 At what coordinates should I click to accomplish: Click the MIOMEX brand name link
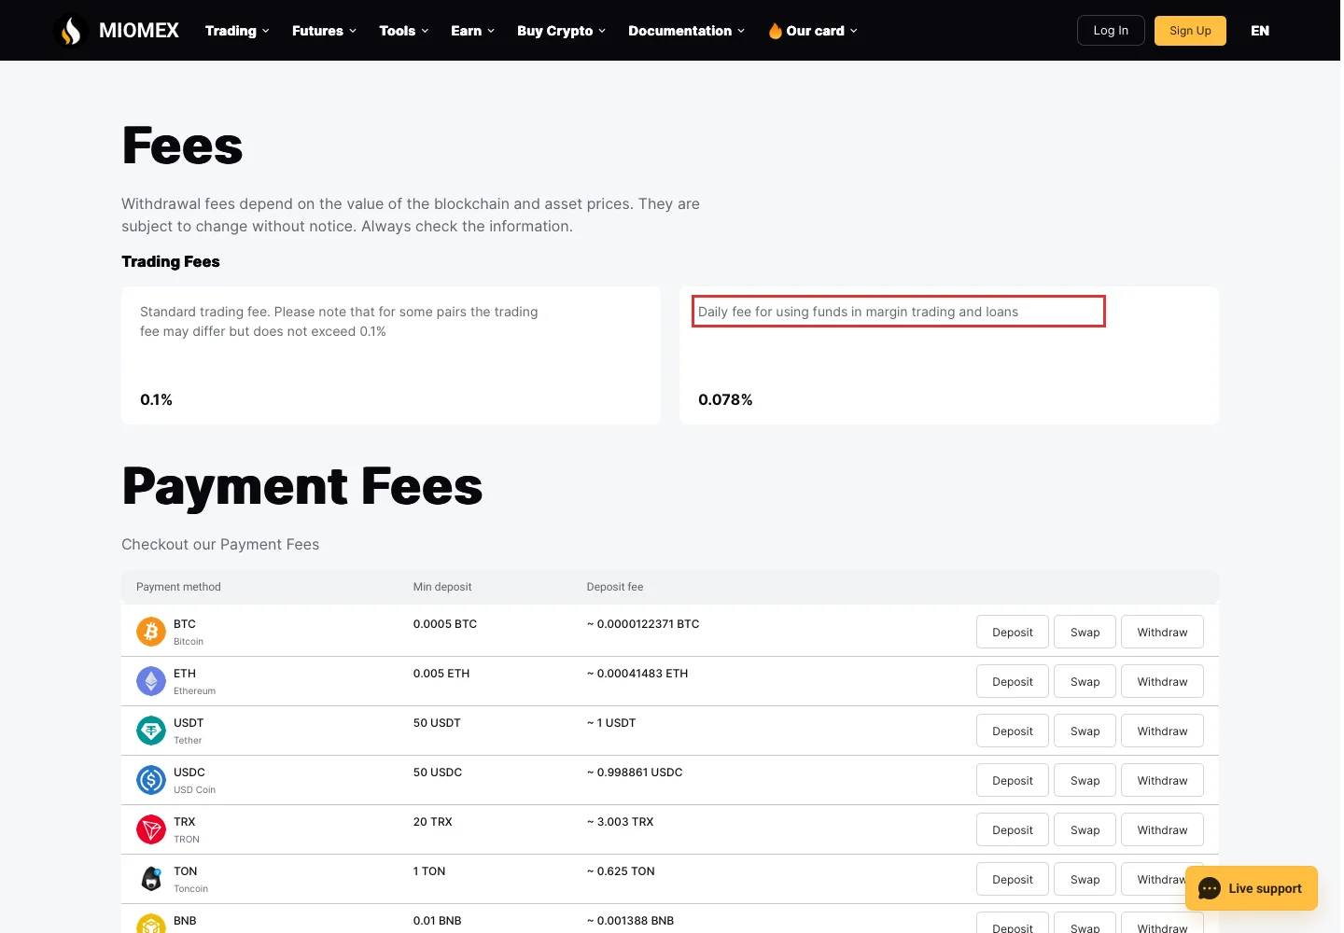pyautogui.click(x=139, y=31)
